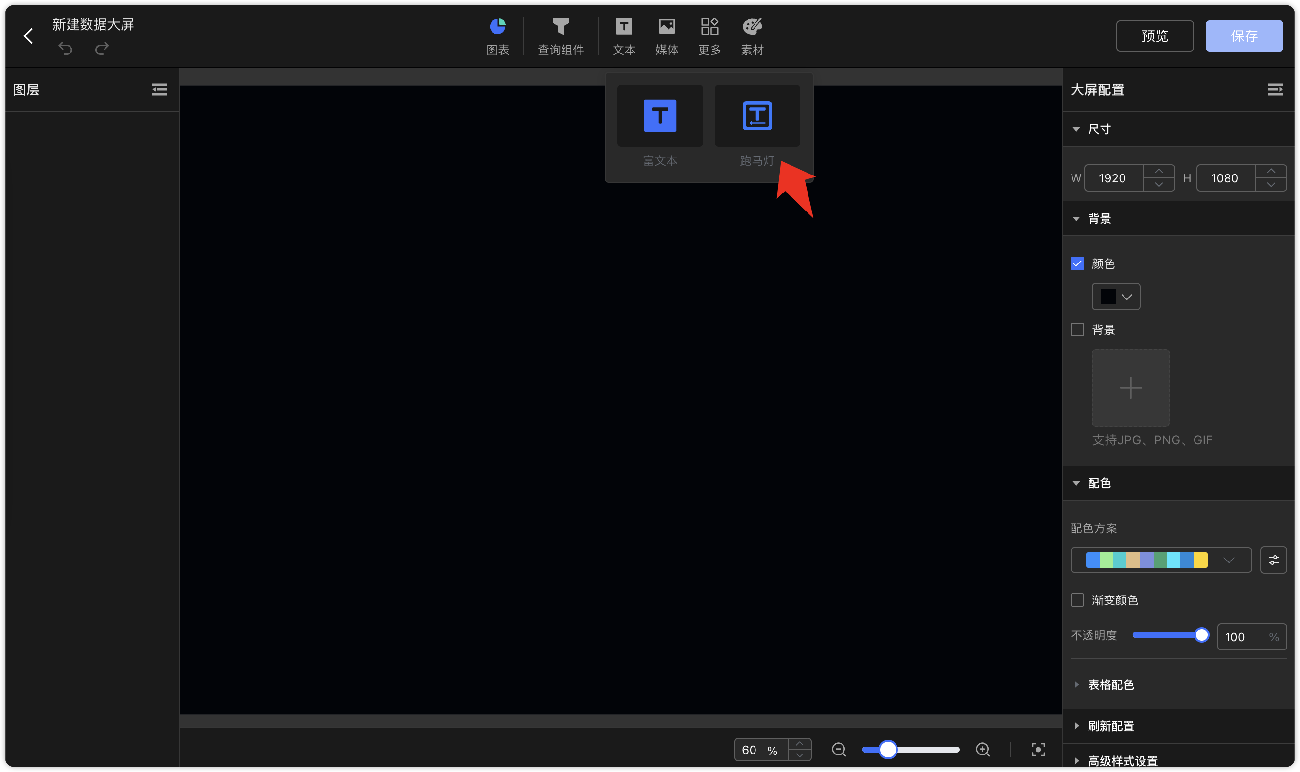Click the zoom out magnifier icon
This screenshot has height=772, width=1300.
tap(839, 749)
